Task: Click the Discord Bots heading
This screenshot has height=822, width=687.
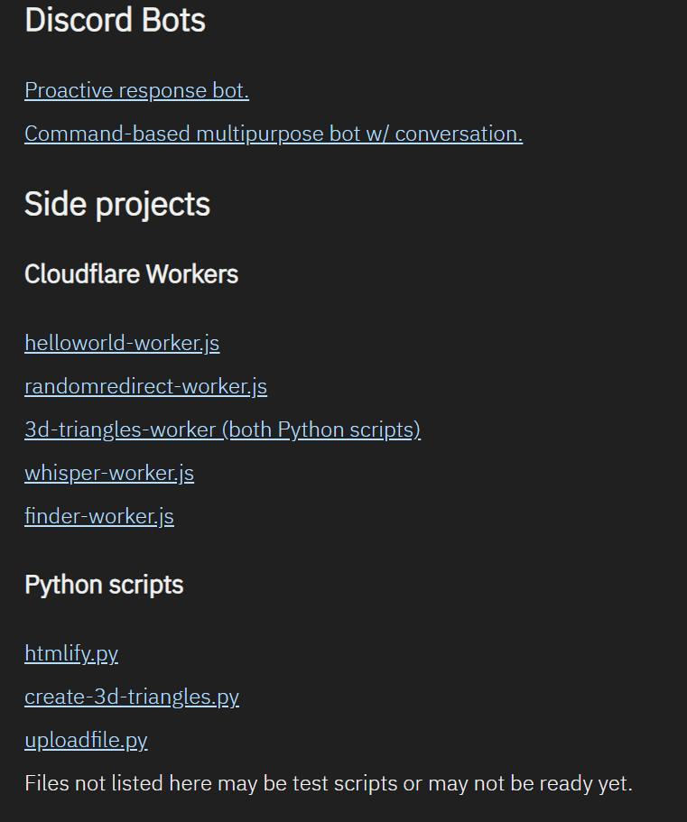Action: pos(115,20)
